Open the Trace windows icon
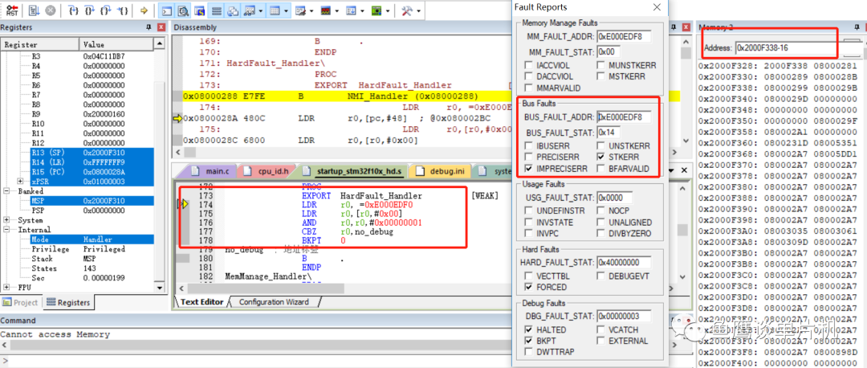Viewport: 867px width, 368px height. (352, 10)
